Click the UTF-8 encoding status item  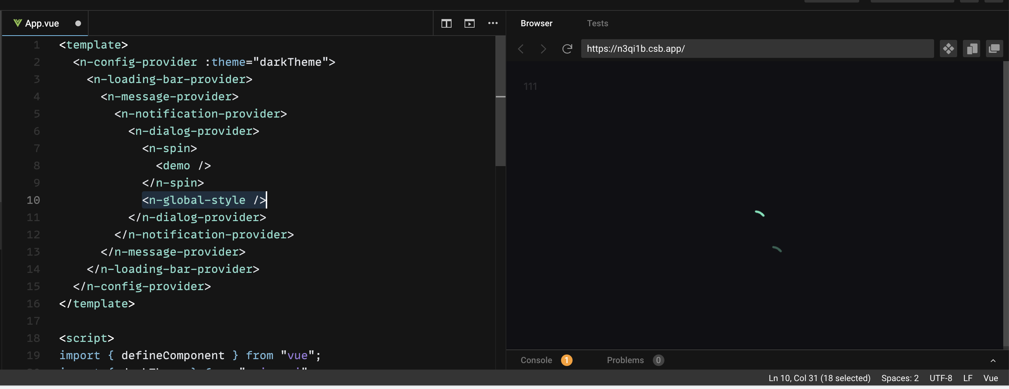click(x=941, y=378)
